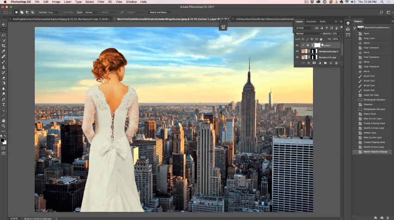Select the Lasso tool
This screenshot has height=220, width=394.
[4, 35]
